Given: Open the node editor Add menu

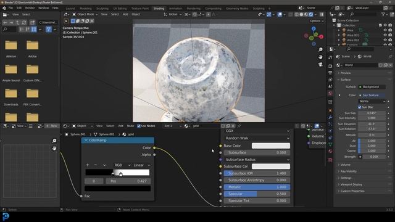Looking at the screenshot, I should (x=121, y=126).
